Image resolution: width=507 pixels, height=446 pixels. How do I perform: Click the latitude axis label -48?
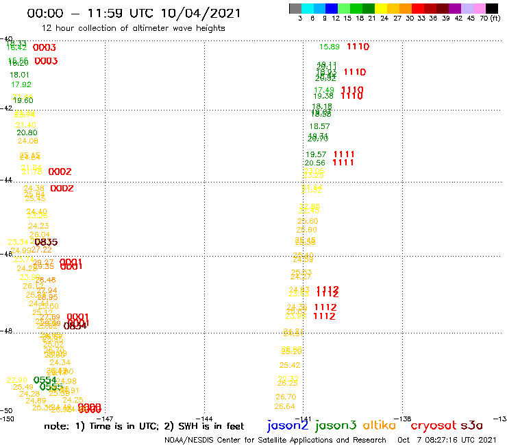point(6,331)
